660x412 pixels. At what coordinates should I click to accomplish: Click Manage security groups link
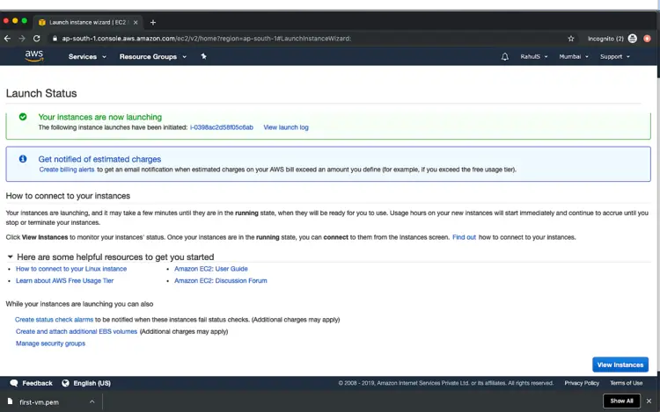tap(50, 343)
